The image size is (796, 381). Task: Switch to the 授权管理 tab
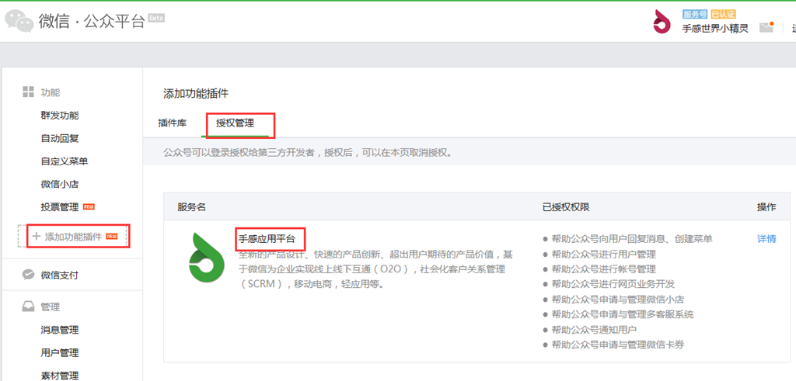[x=235, y=123]
